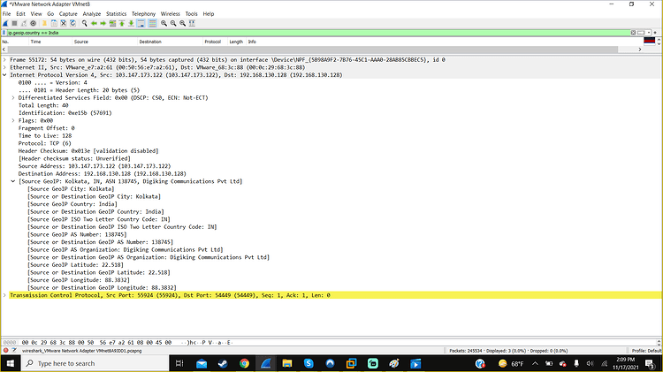Stop capturing packets with the square icon
This screenshot has height=372, width=663.
pos(14,23)
